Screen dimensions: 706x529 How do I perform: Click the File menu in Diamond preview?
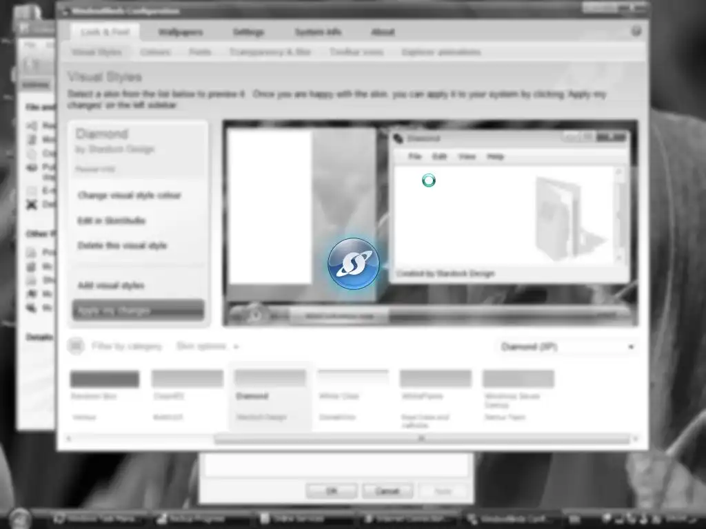click(414, 156)
